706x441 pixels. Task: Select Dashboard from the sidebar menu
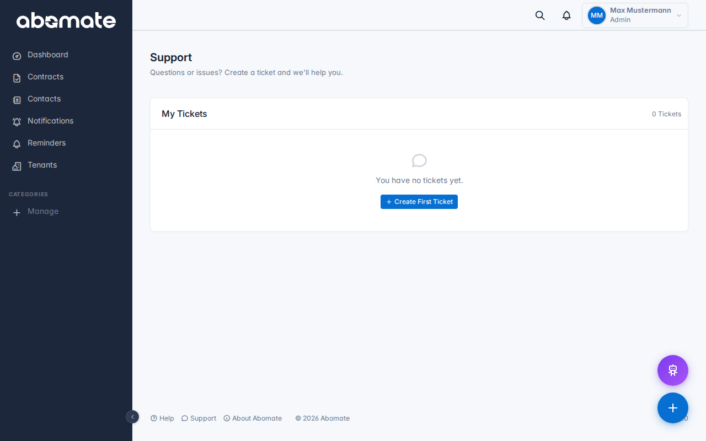47,55
